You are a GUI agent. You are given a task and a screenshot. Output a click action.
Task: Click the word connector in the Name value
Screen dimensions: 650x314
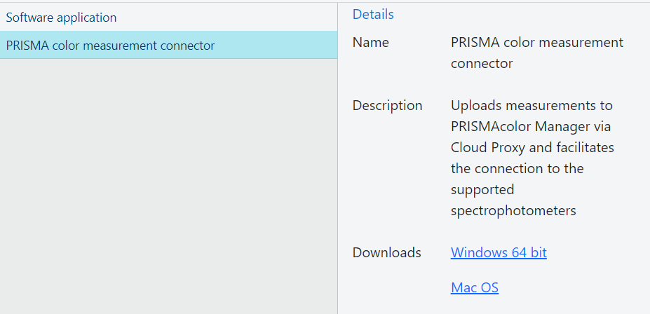[x=482, y=63]
